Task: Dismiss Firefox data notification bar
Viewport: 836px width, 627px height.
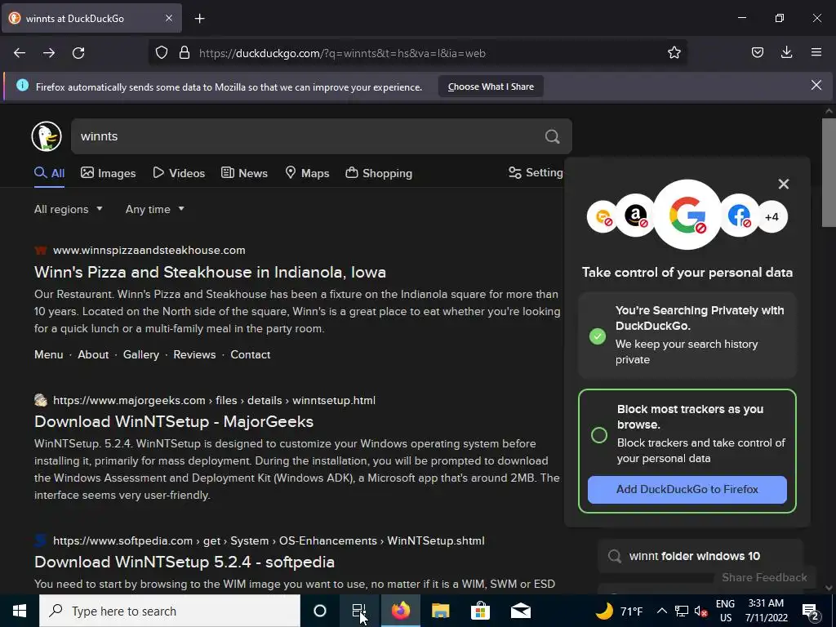Action: pyautogui.click(x=816, y=85)
